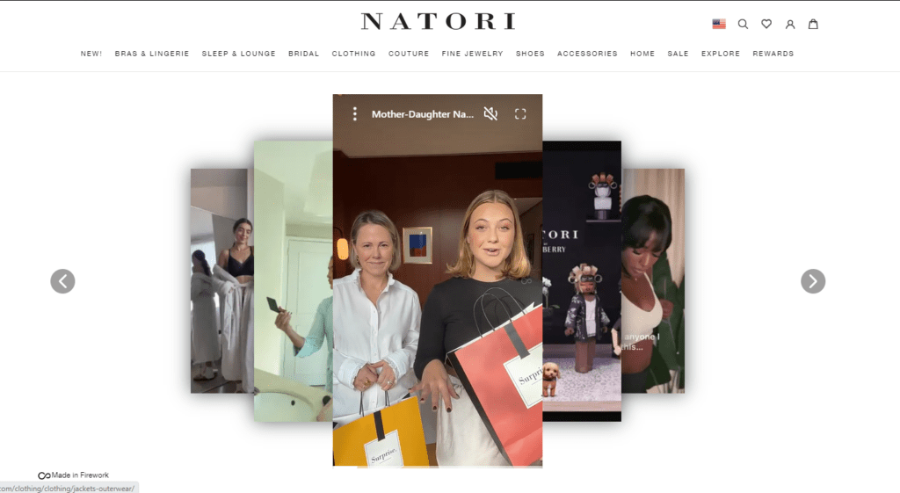The width and height of the screenshot is (900, 493).
Task: Open the Sleep & Lounge menu
Action: [x=239, y=54]
